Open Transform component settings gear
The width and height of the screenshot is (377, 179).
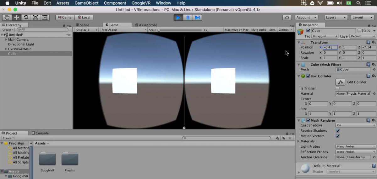(x=374, y=42)
